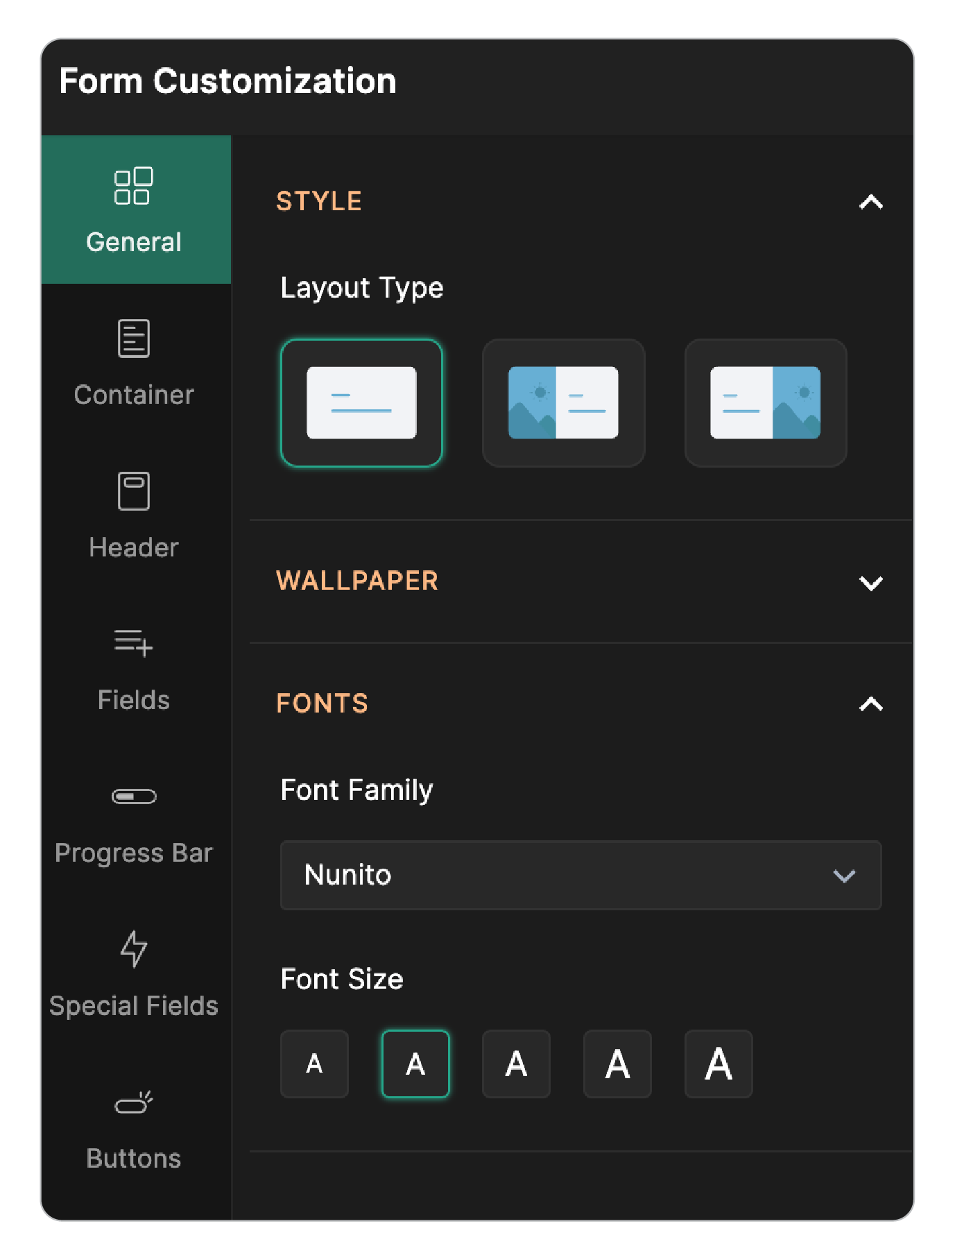Open the Buttons tab label

coord(134,1159)
